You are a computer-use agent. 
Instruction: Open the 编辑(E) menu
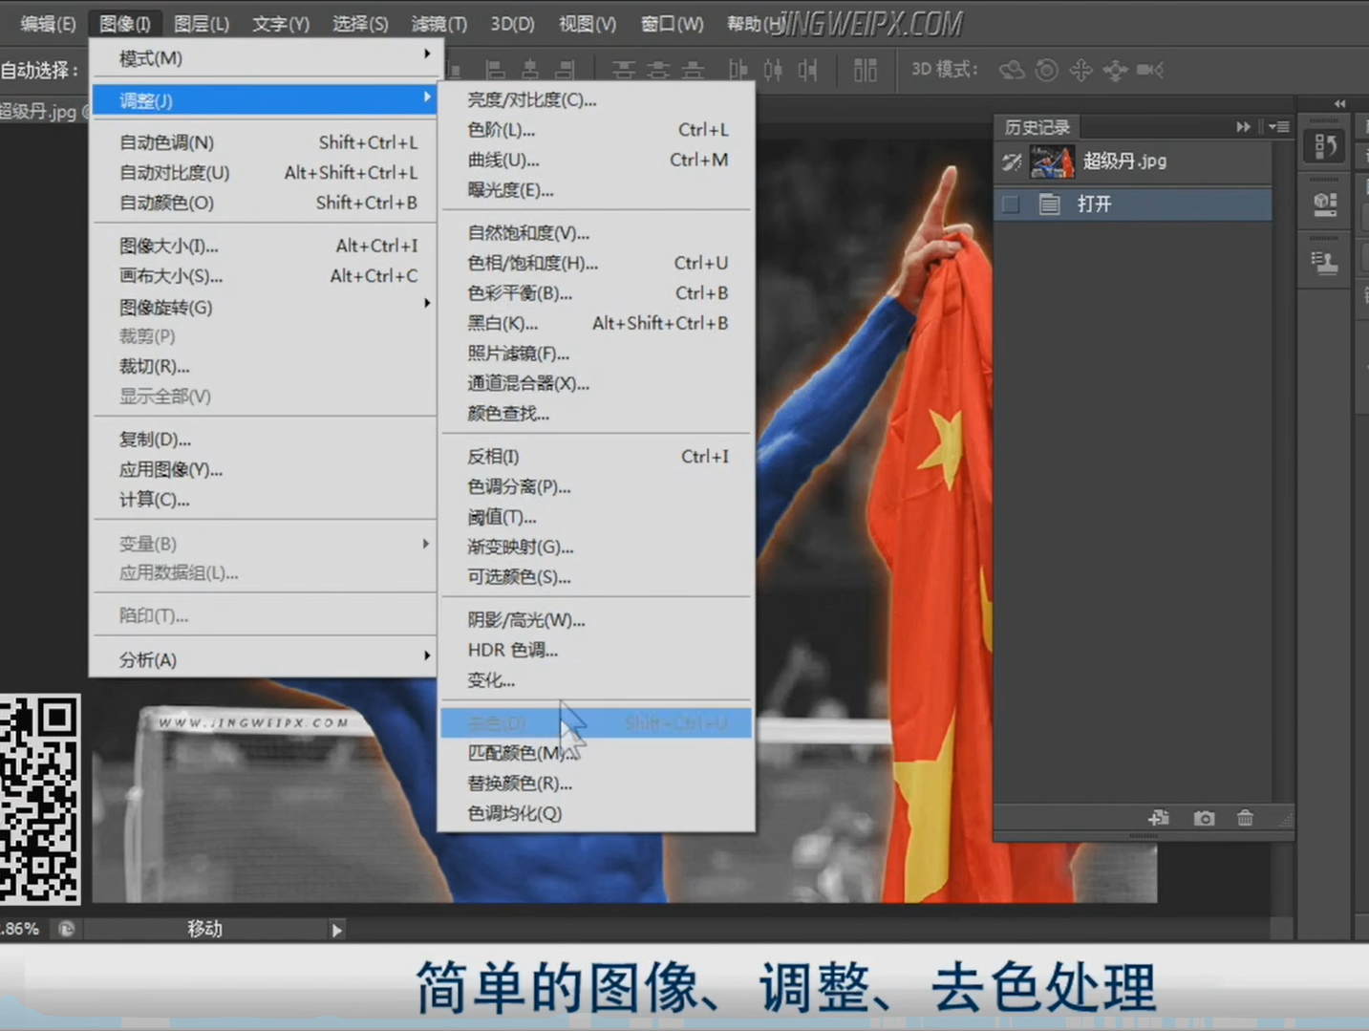(48, 24)
